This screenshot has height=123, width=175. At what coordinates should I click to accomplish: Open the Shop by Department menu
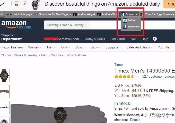pos(13,37)
